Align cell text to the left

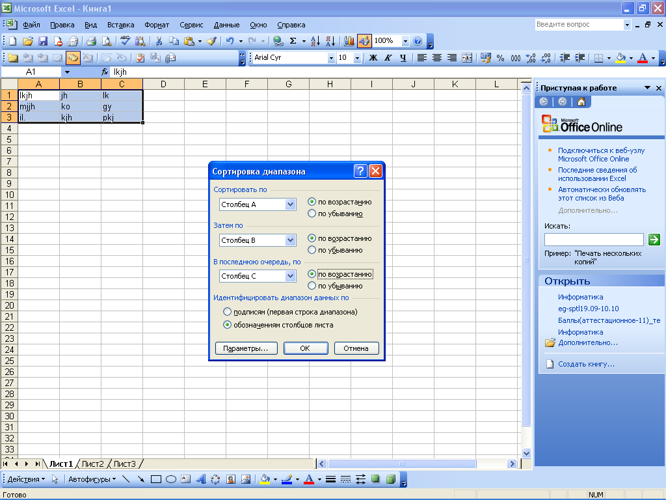pos(421,58)
